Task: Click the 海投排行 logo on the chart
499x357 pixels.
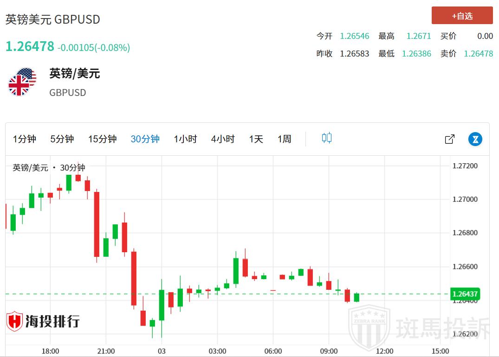Action: [x=43, y=321]
